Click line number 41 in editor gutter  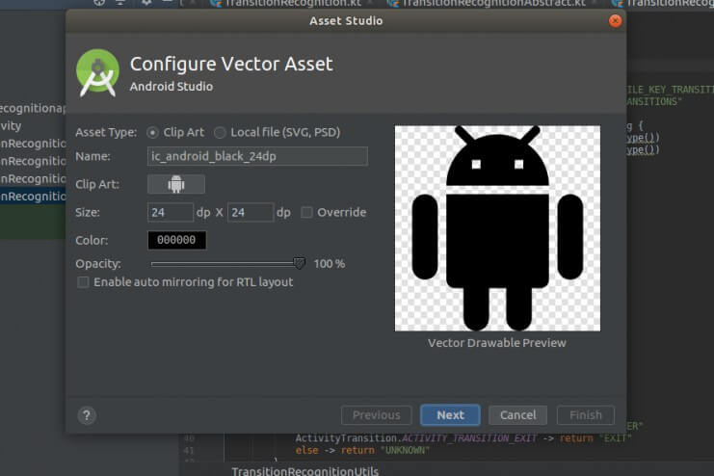pos(189,451)
